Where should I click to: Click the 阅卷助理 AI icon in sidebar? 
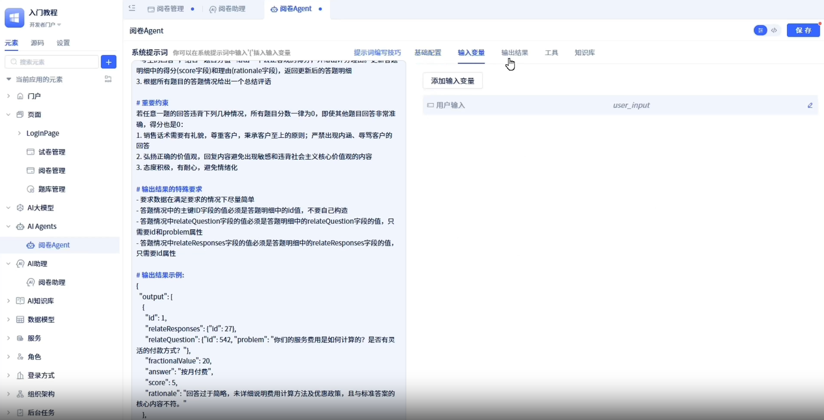[31, 283]
